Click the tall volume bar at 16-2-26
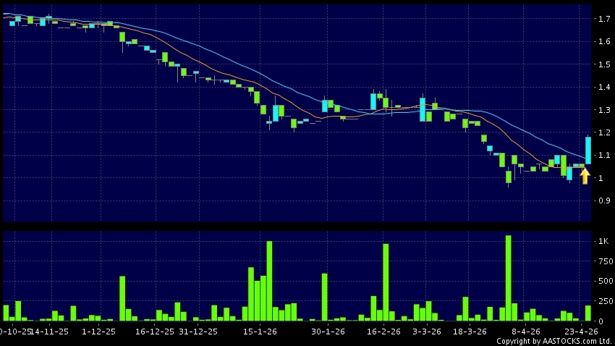Screen dimensions: 615x346 (386, 282)
